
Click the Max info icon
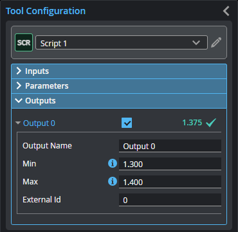click(x=113, y=182)
